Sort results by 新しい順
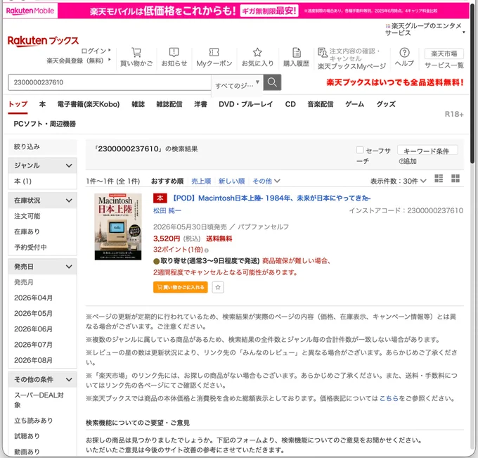This screenshot has width=478, height=458. tap(232, 181)
